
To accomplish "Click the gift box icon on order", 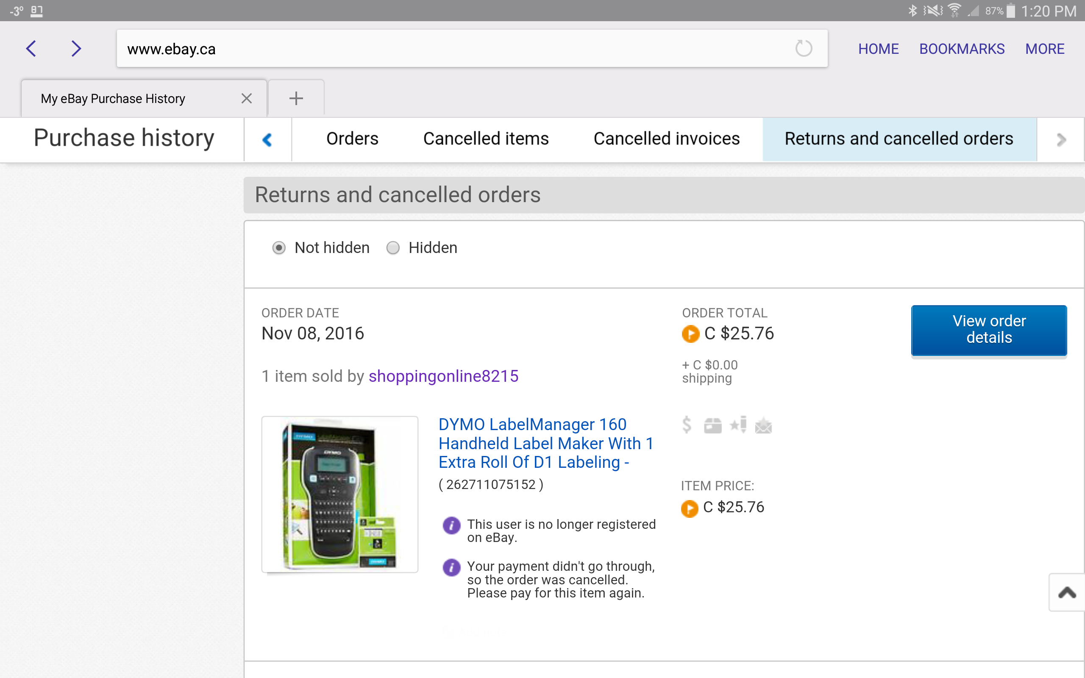I will (712, 425).
